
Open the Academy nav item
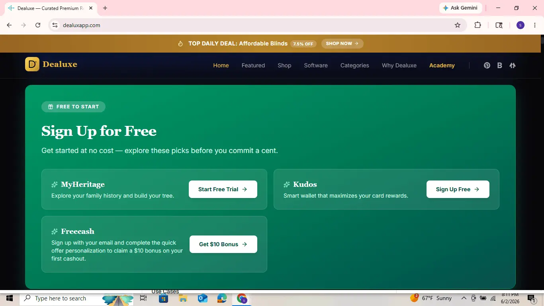point(442,65)
